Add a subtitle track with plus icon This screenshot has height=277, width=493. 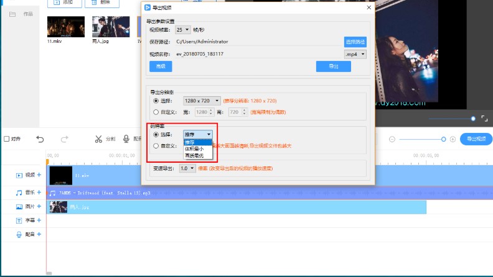39,220
